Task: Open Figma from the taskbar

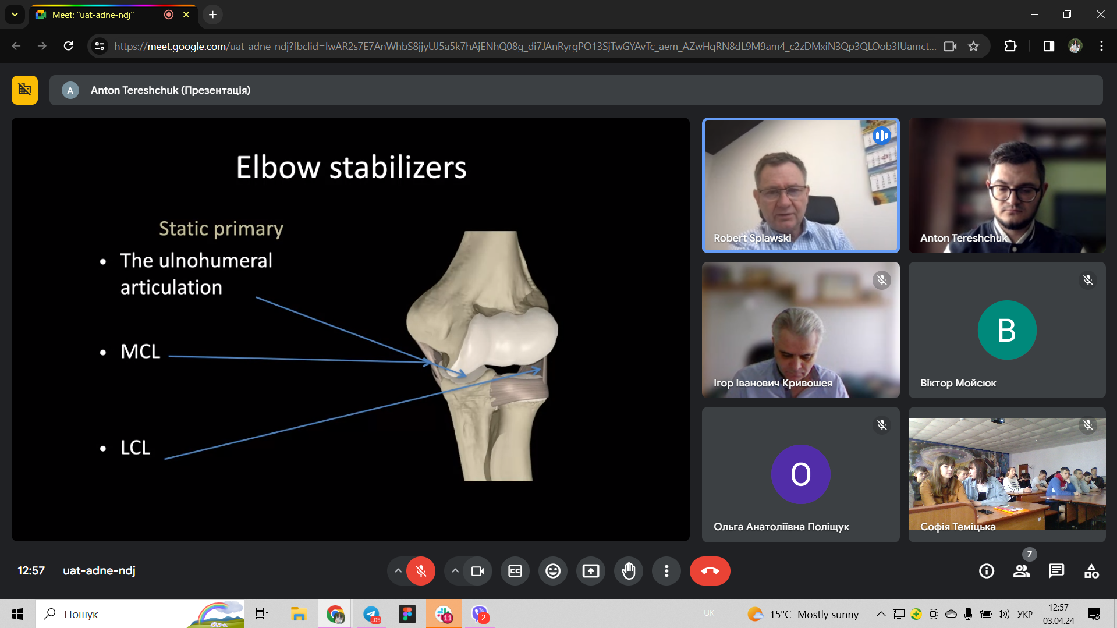Action: (407, 614)
